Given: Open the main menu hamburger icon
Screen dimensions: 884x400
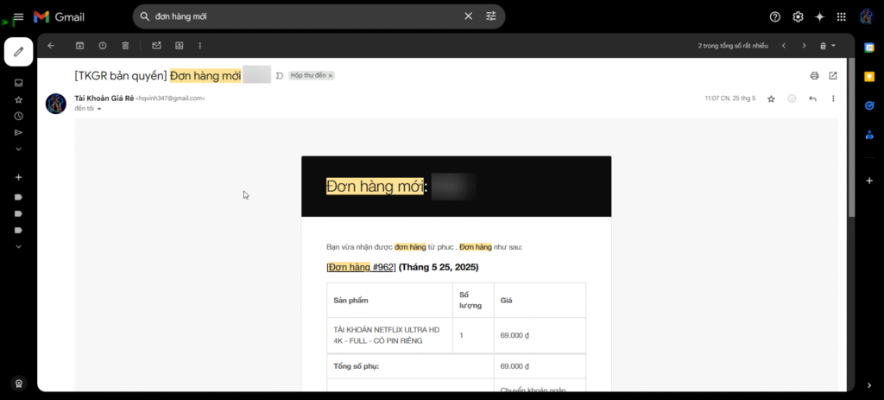Looking at the screenshot, I should (19, 17).
